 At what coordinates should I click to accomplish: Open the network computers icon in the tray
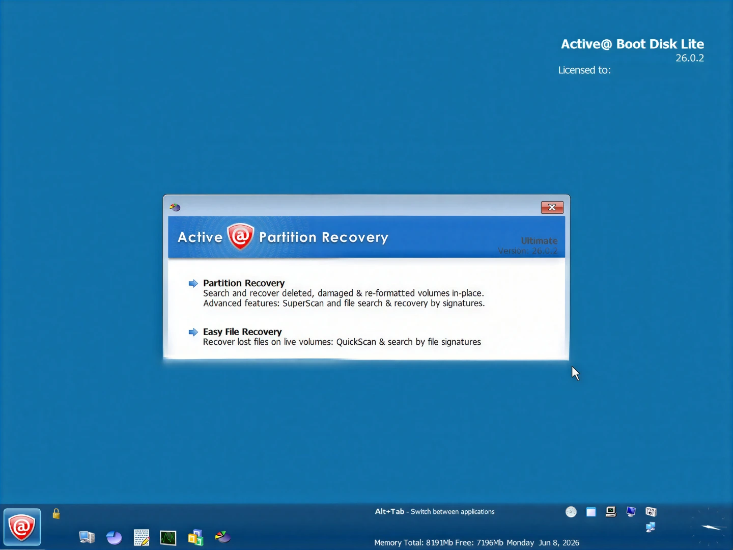pos(651,528)
